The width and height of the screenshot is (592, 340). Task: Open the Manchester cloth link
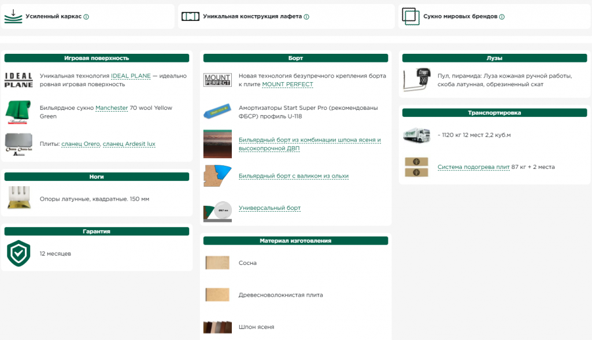(x=112, y=108)
